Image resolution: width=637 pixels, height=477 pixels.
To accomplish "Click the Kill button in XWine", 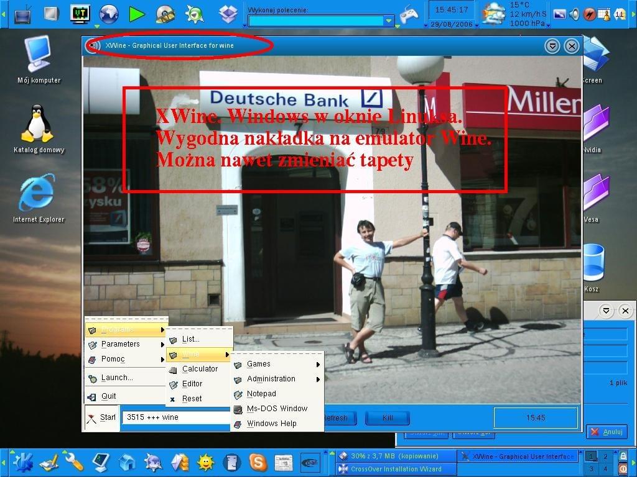I will pyautogui.click(x=387, y=418).
